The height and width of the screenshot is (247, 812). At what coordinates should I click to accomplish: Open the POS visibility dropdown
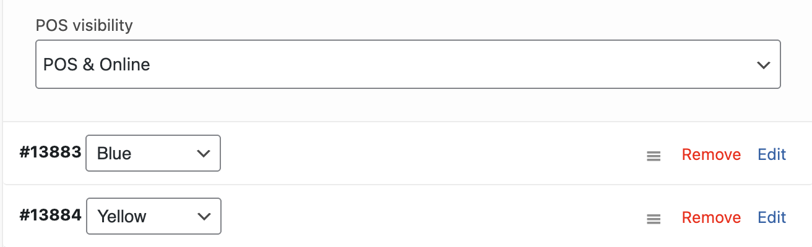pyautogui.click(x=407, y=64)
